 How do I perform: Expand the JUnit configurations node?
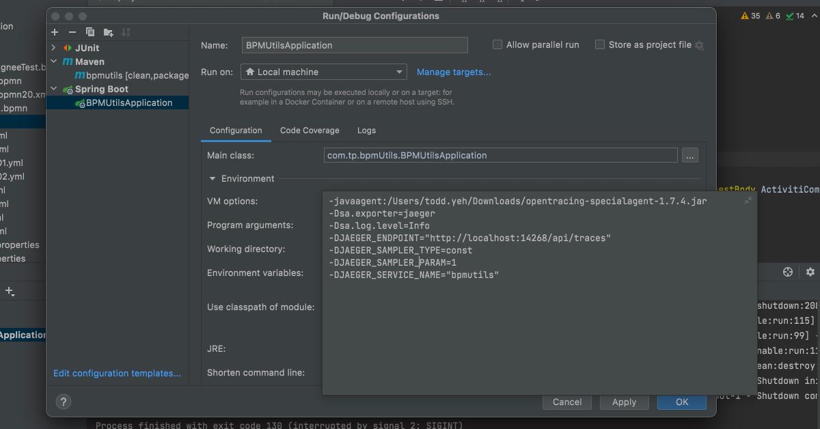click(x=54, y=48)
